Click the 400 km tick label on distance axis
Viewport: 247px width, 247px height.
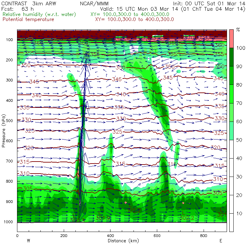pyautogui.click(x=110, y=236)
